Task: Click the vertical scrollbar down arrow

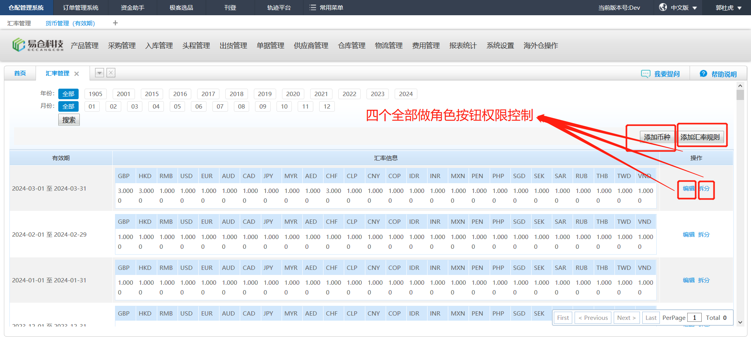Action: pos(740,322)
